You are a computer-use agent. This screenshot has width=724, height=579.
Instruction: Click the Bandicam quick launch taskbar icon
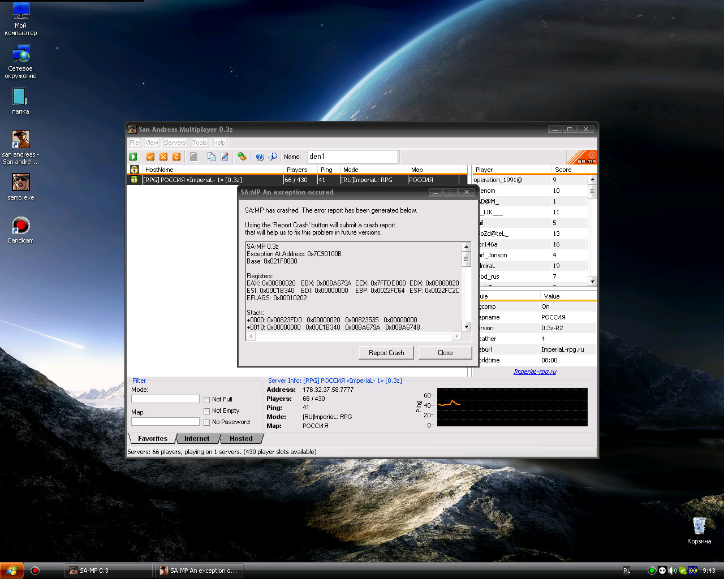35,571
